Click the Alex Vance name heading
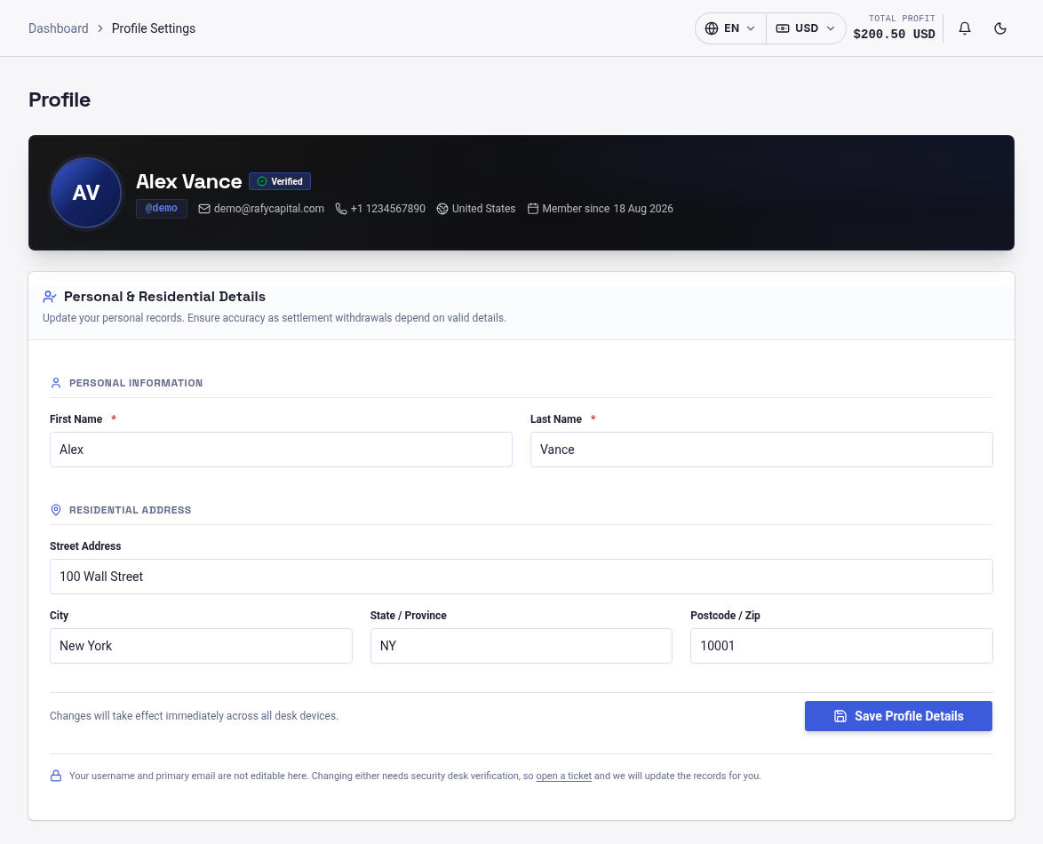The height and width of the screenshot is (844, 1043). (x=189, y=181)
